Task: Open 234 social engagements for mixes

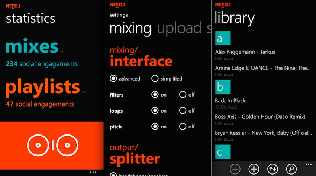Action: click(42, 64)
